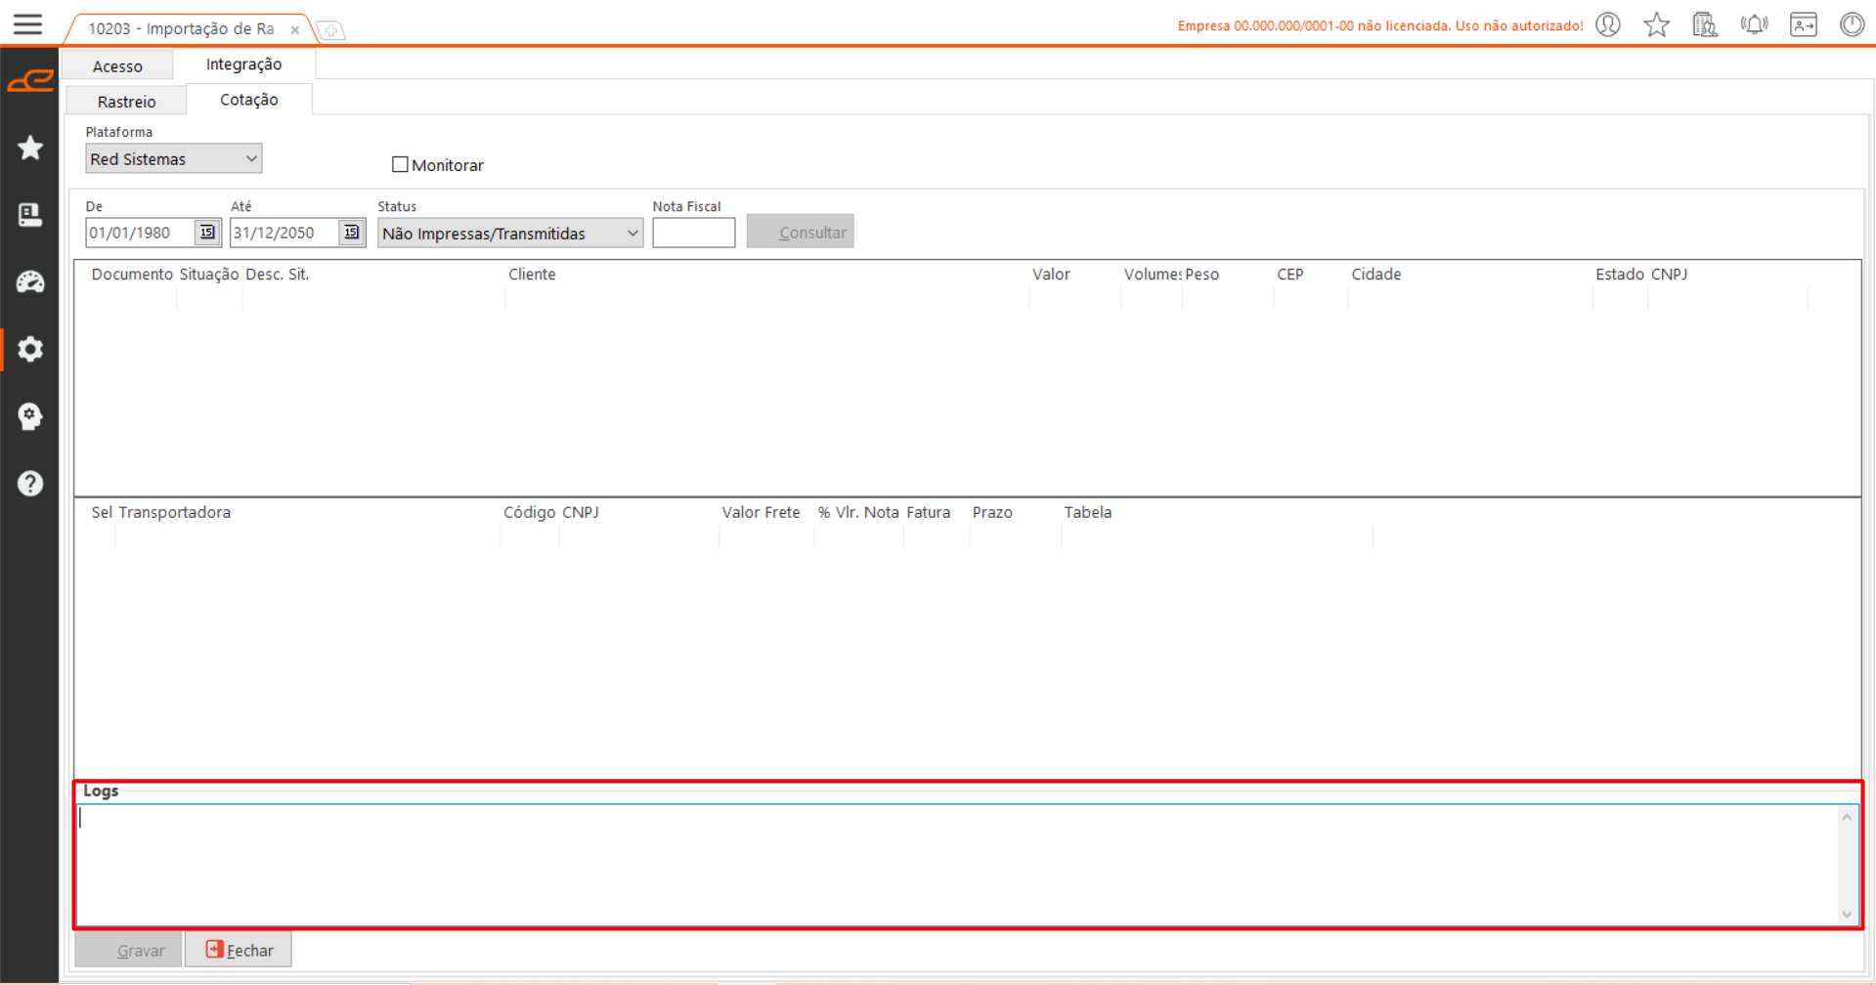The height and width of the screenshot is (985, 1876).
Task: Click the favorites star in the sidebar
Action: coord(30,148)
